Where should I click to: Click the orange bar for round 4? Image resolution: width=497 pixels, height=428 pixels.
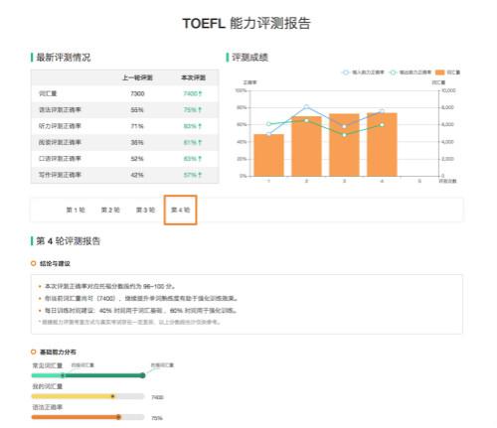point(382,144)
